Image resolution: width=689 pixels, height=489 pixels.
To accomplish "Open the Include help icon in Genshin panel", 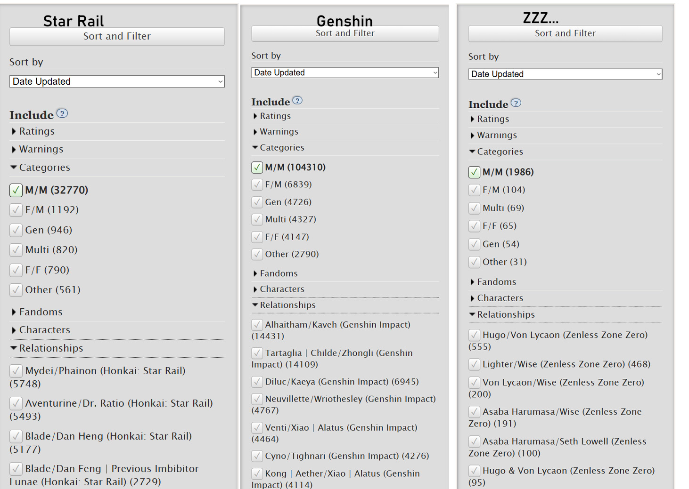I will click(x=297, y=100).
